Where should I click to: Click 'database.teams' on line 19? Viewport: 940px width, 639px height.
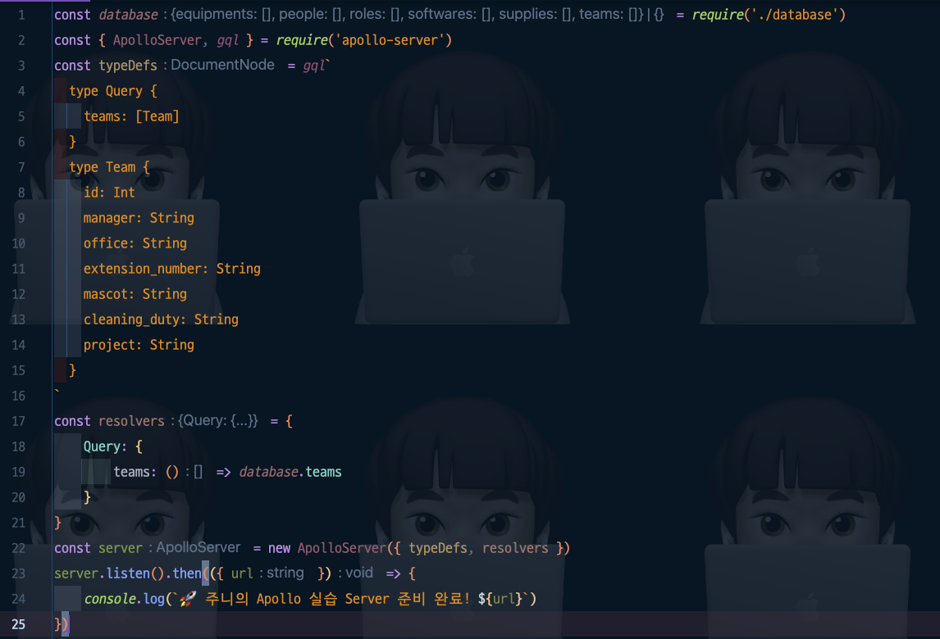pyautogui.click(x=290, y=472)
